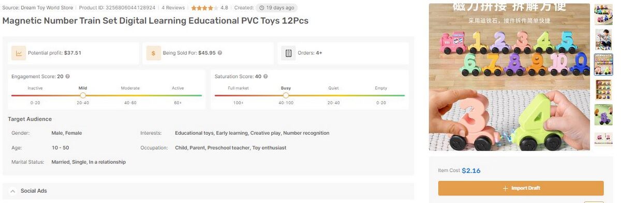Click the star rating icons
Image resolution: width=621 pixels, height=203 pixels.
(x=204, y=8)
